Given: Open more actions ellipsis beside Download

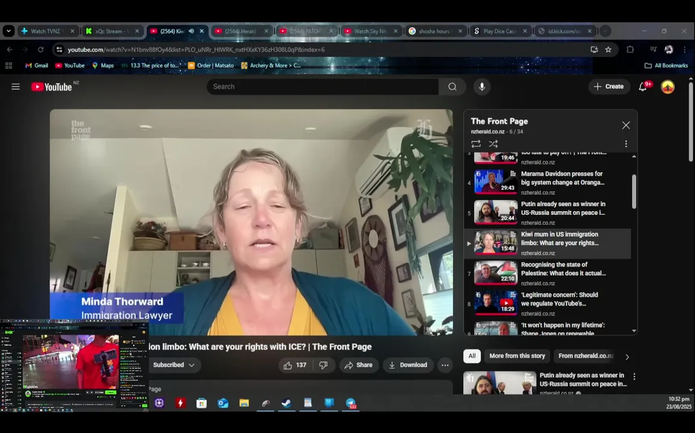Looking at the screenshot, I should [x=445, y=365].
